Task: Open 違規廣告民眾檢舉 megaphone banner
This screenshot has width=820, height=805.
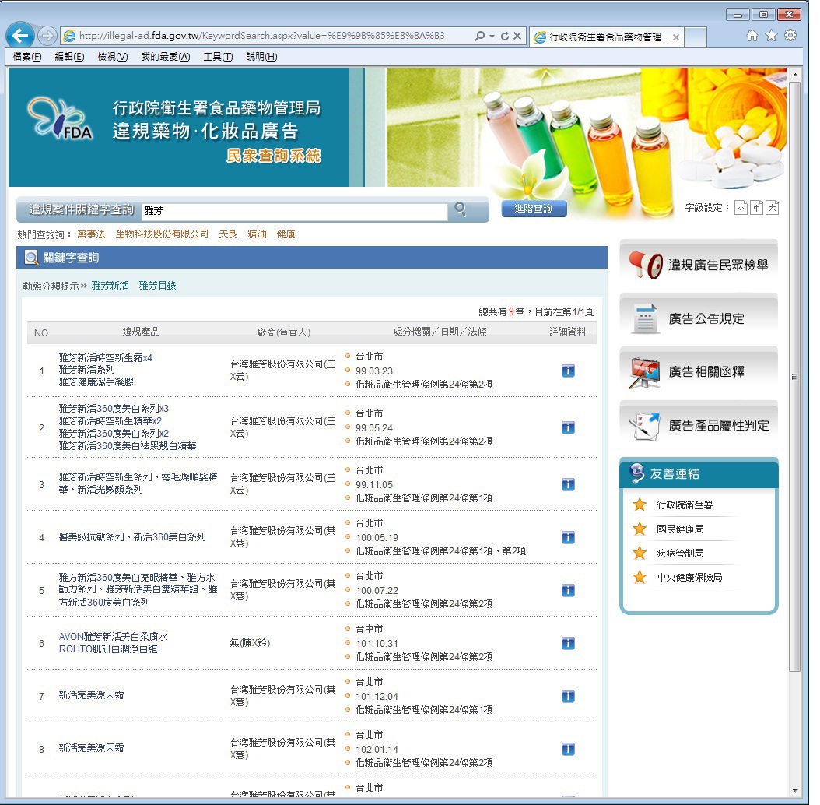Action: [699, 265]
